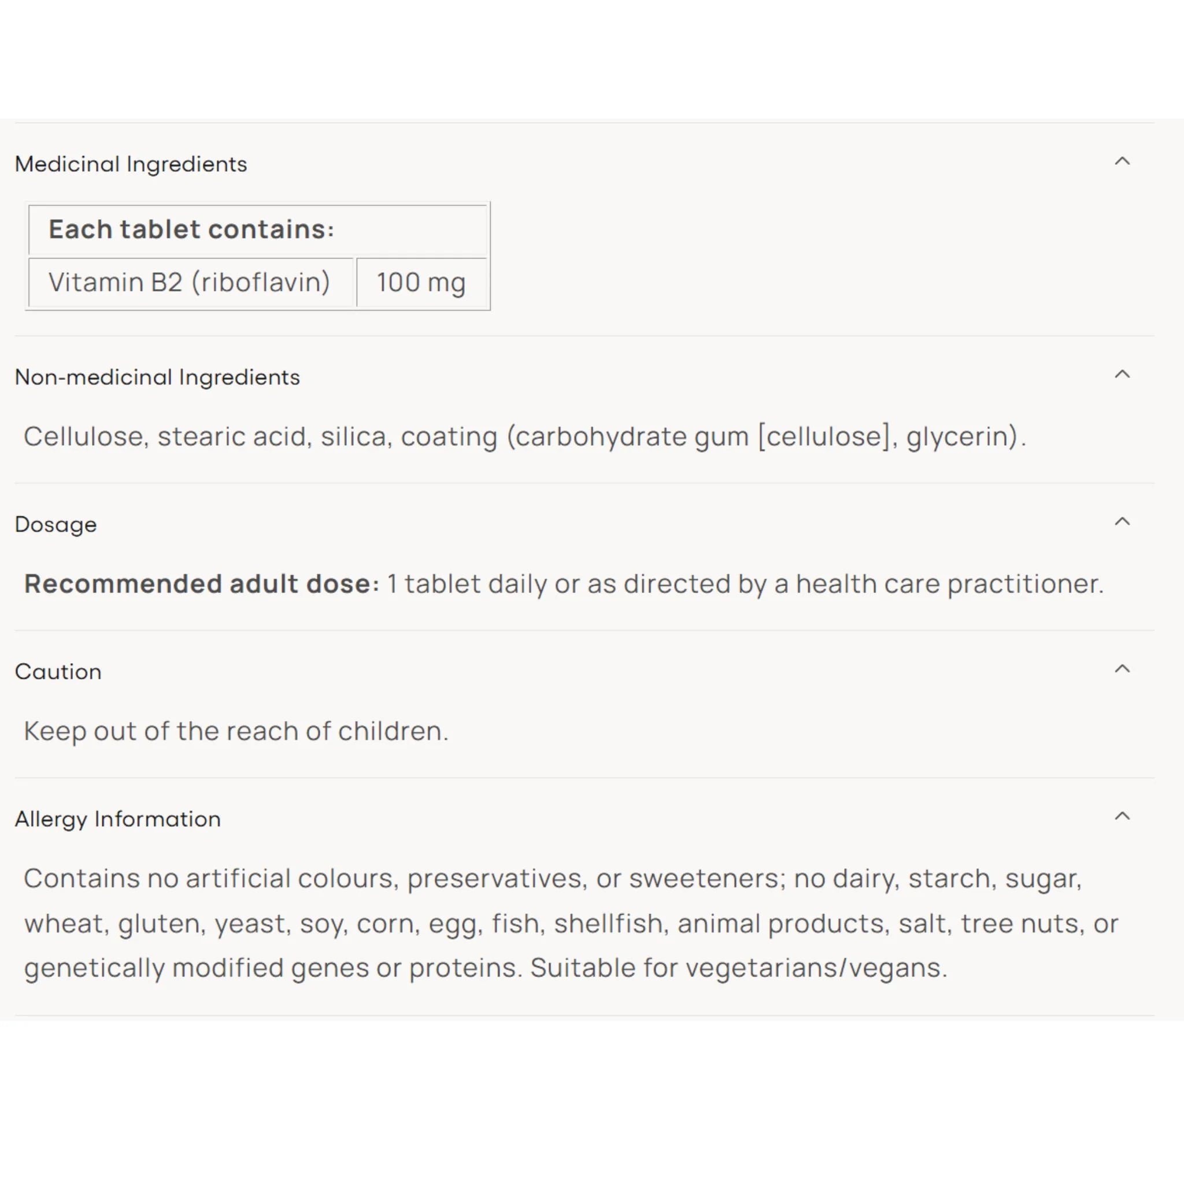
Task: Collapse the Dosage section chevron
Action: point(1122,521)
